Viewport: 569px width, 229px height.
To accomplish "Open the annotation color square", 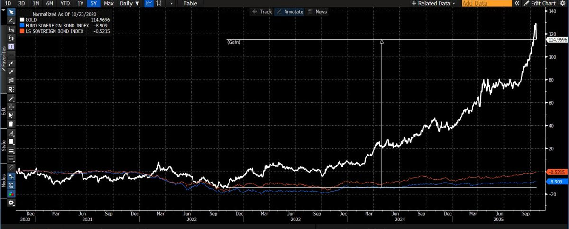I will click(x=11, y=141).
